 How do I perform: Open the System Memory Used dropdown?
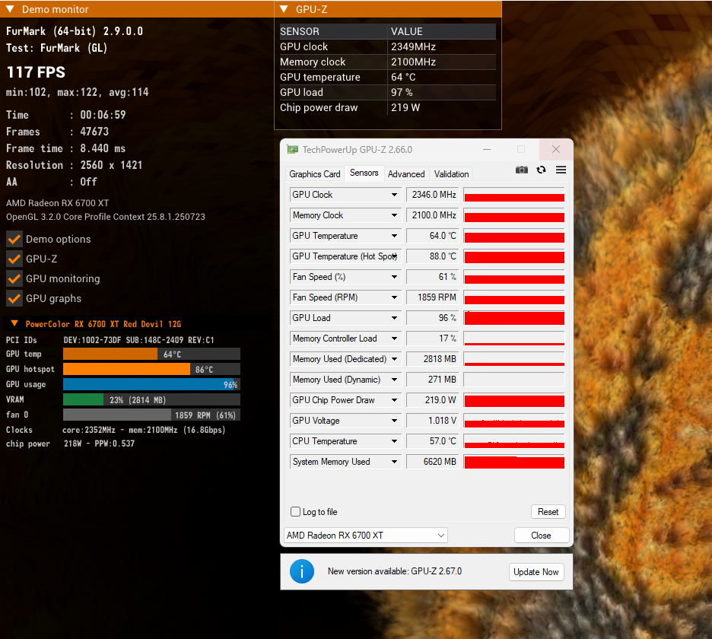[394, 462]
